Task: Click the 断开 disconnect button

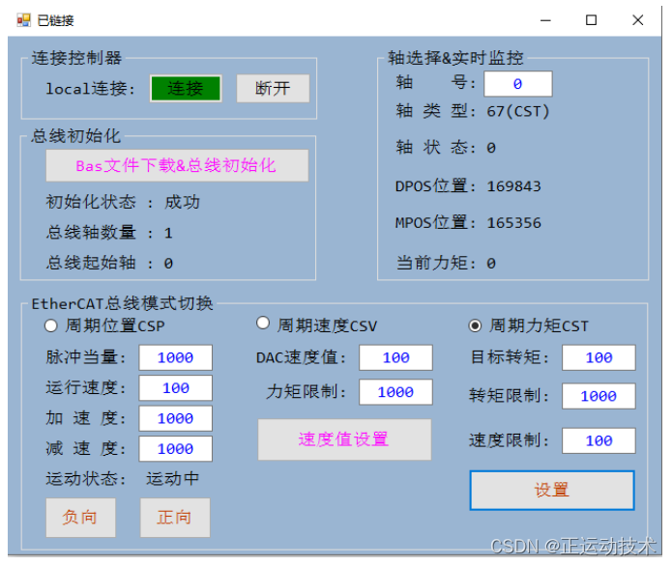Action: (273, 89)
